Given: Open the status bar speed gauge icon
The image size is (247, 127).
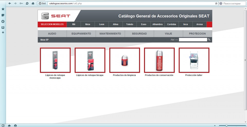Looking at the screenshot, I should pyautogui.click(x=15, y=125).
